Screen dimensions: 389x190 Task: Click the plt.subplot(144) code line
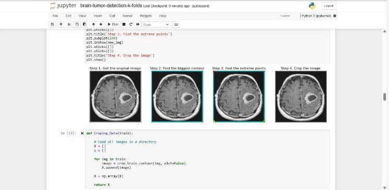click(x=102, y=39)
